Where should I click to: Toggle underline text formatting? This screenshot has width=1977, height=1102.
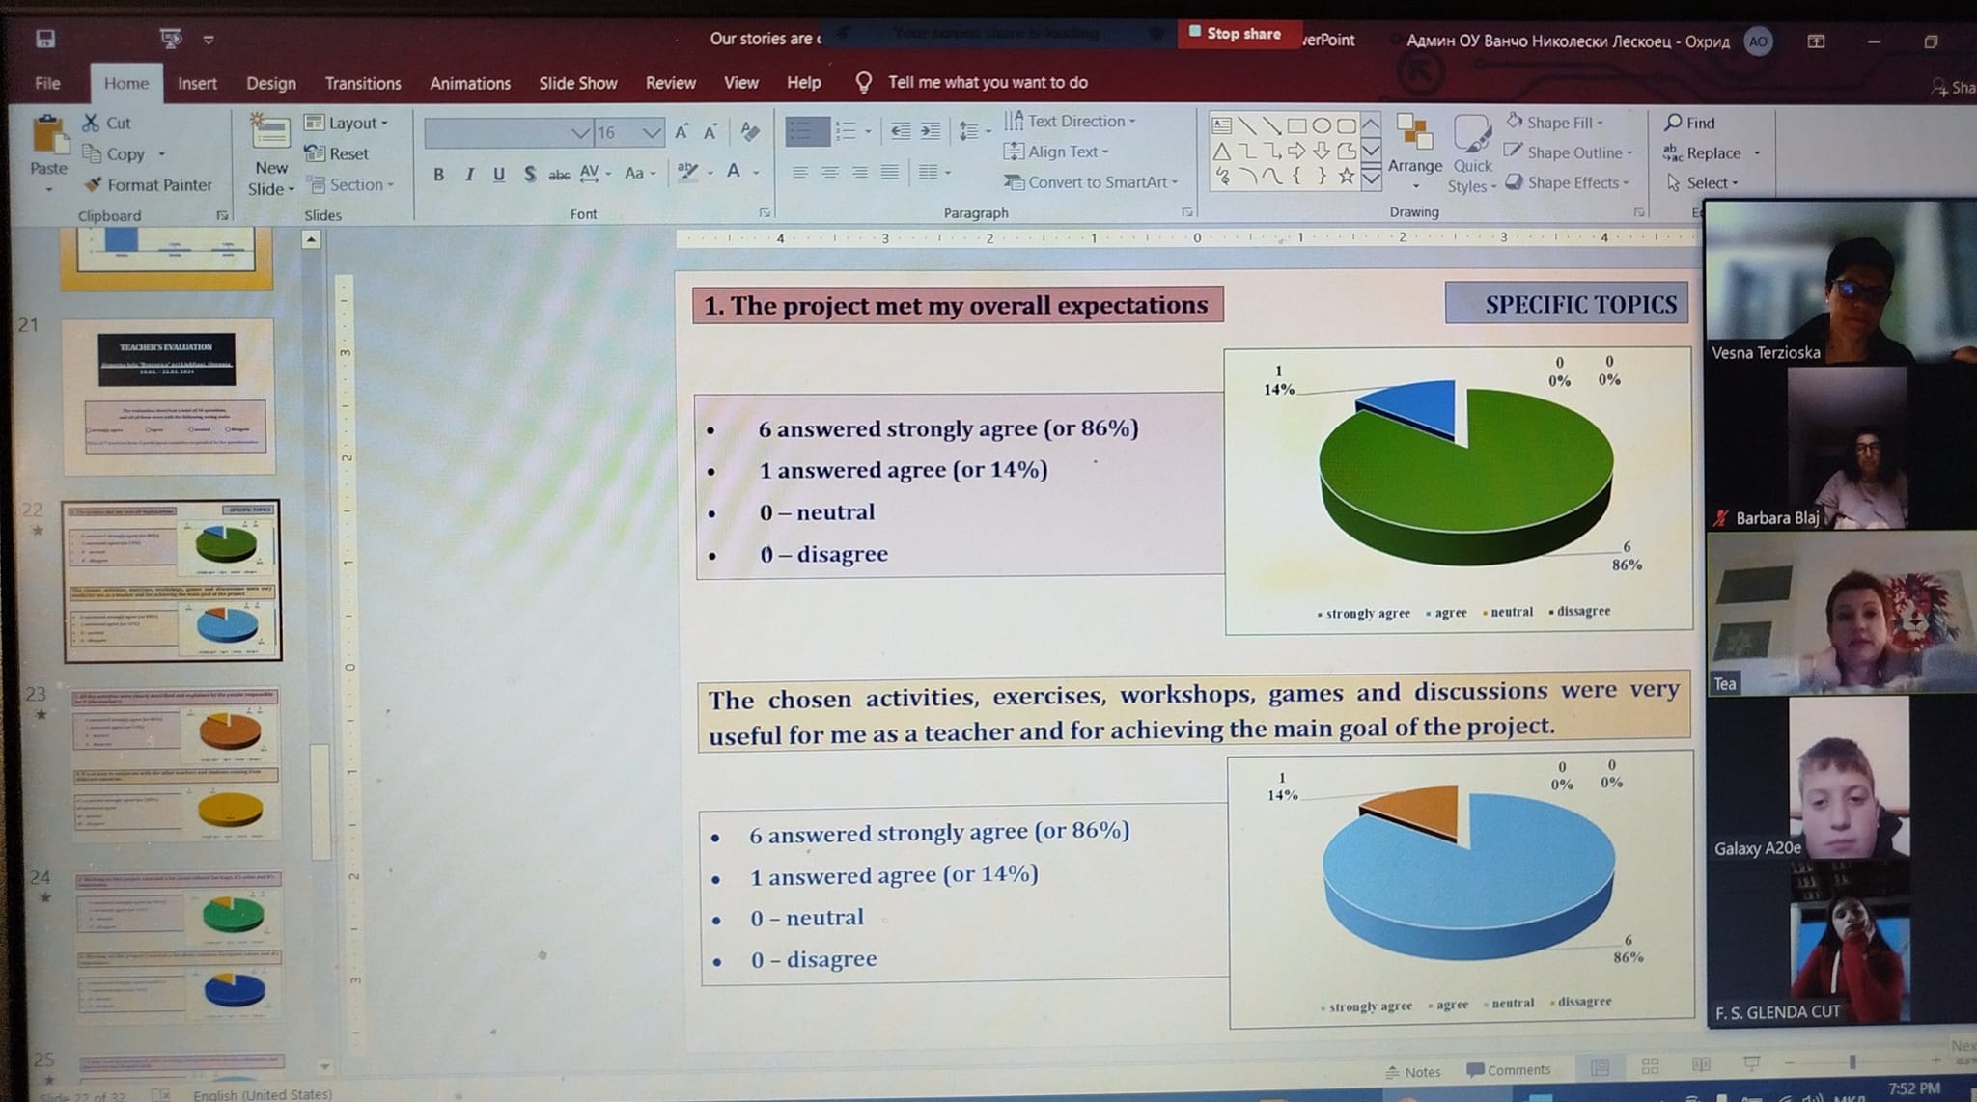pyautogui.click(x=499, y=175)
